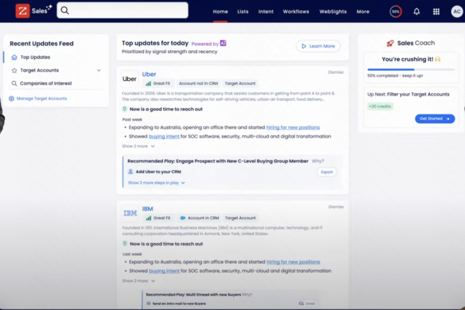Image resolution: width=465 pixels, height=310 pixels.
Task: Open the AC user avatar
Action: coord(457,12)
